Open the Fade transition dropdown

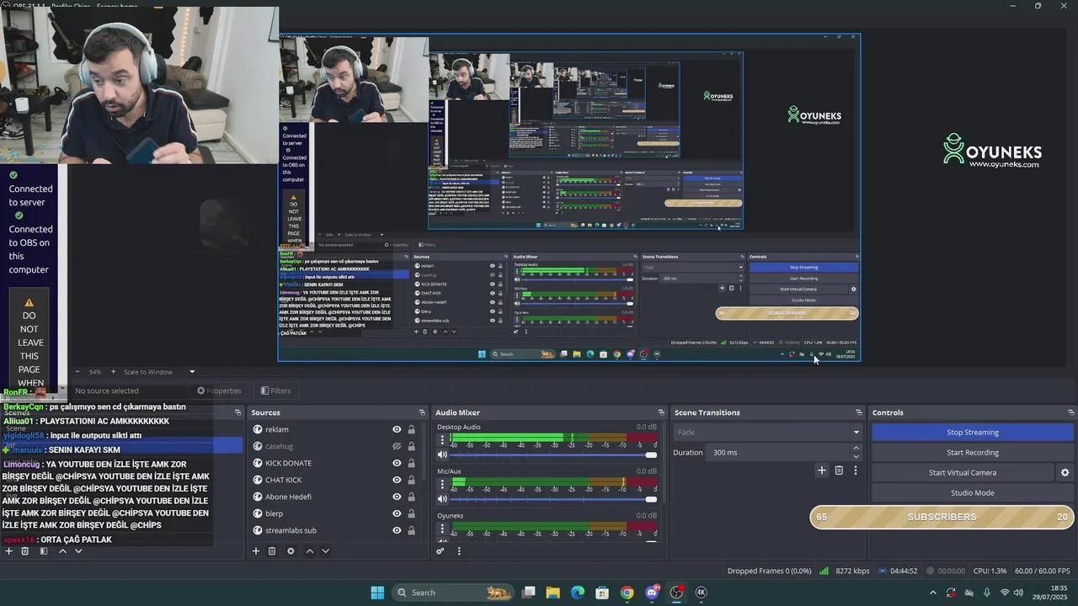(767, 432)
